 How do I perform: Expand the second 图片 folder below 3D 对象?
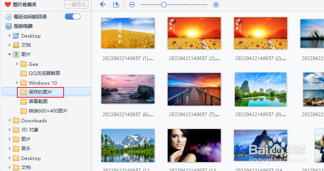[9, 139]
